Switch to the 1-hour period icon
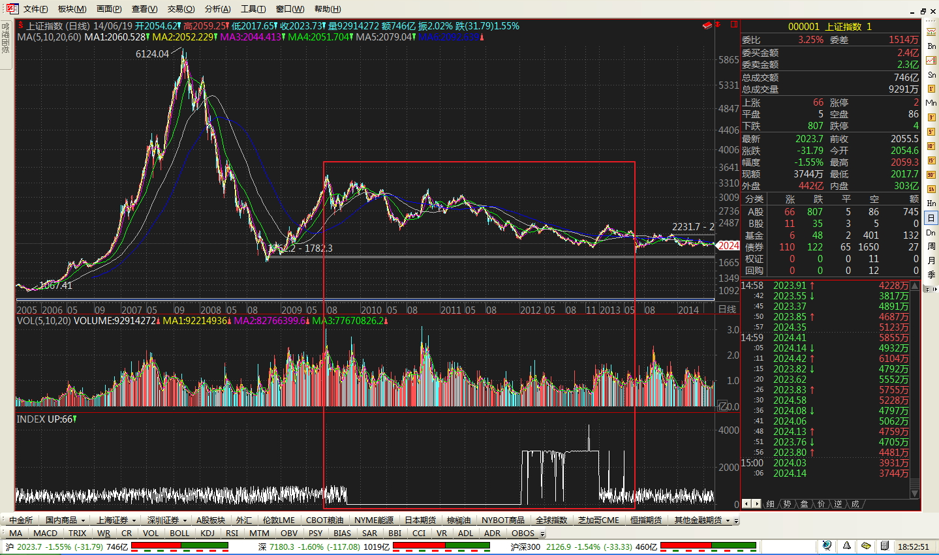The width and height of the screenshot is (939, 555). point(931,189)
